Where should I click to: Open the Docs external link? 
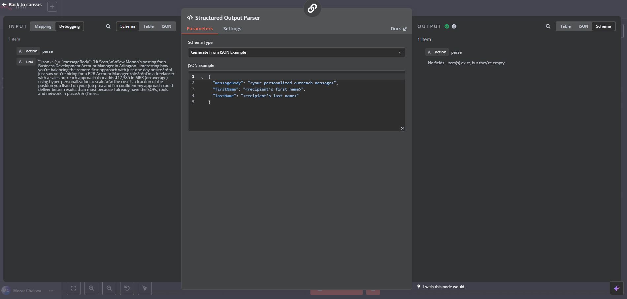(x=398, y=29)
